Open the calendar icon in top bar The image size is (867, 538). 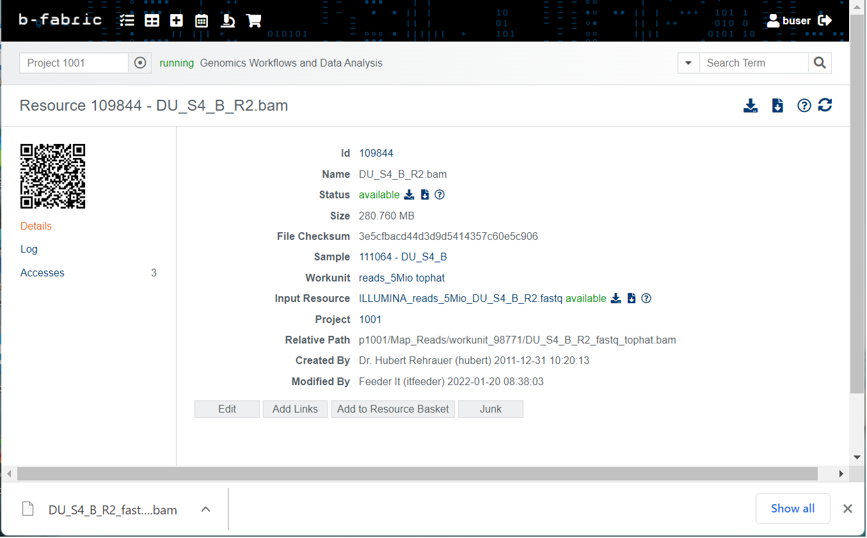pos(202,20)
